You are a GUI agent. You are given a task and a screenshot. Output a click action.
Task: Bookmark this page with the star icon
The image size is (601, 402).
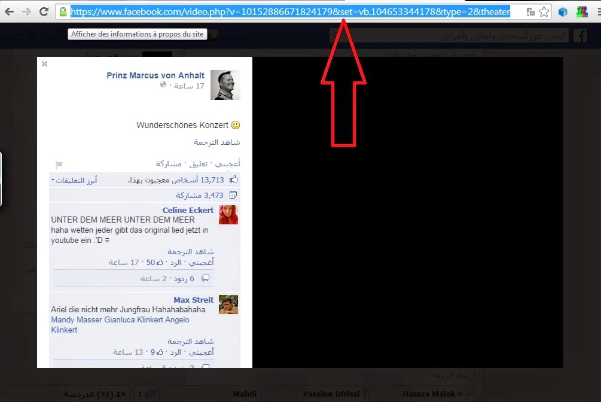[544, 12]
